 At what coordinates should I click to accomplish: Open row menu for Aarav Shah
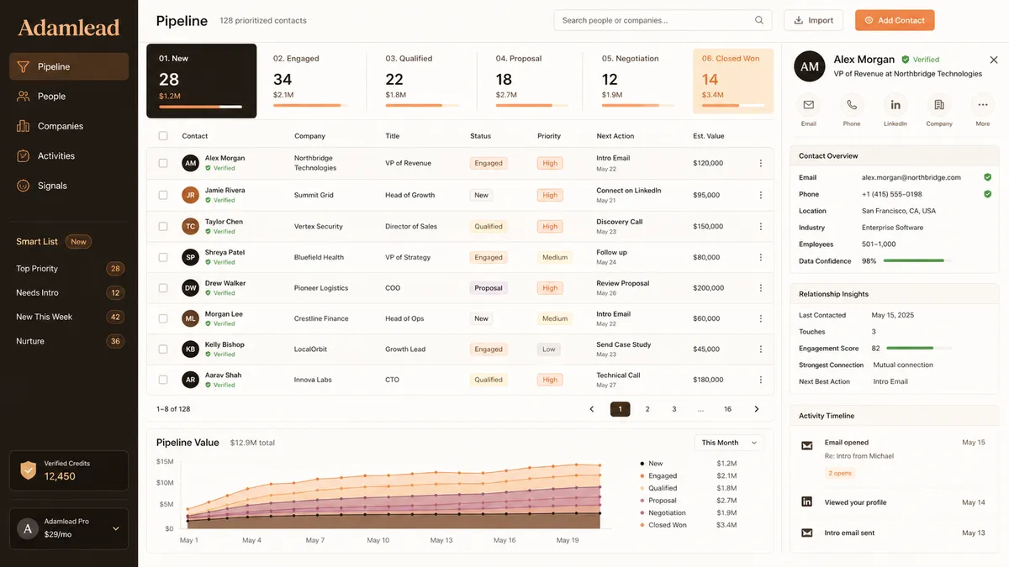tap(761, 380)
